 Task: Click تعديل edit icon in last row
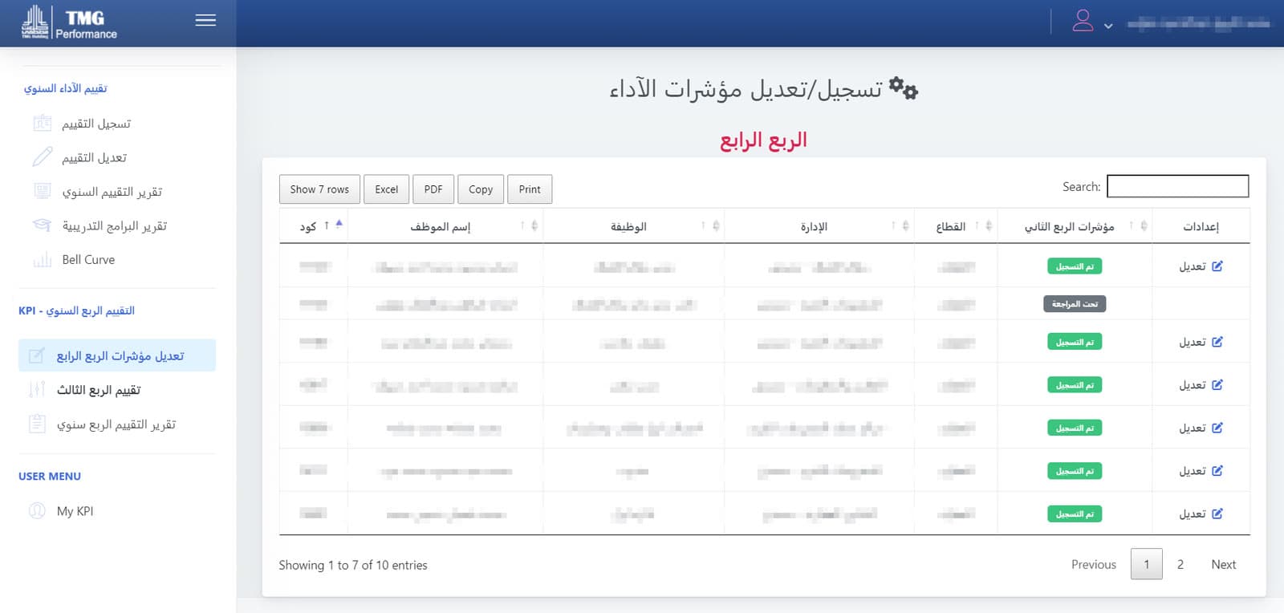coord(1217,514)
